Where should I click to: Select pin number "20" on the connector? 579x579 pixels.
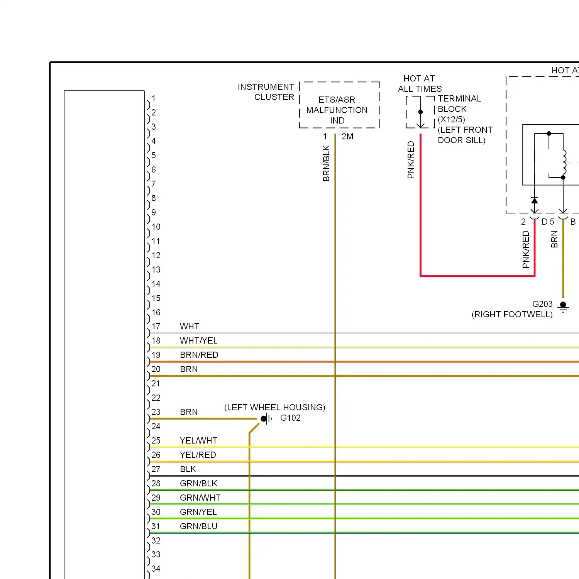click(156, 369)
